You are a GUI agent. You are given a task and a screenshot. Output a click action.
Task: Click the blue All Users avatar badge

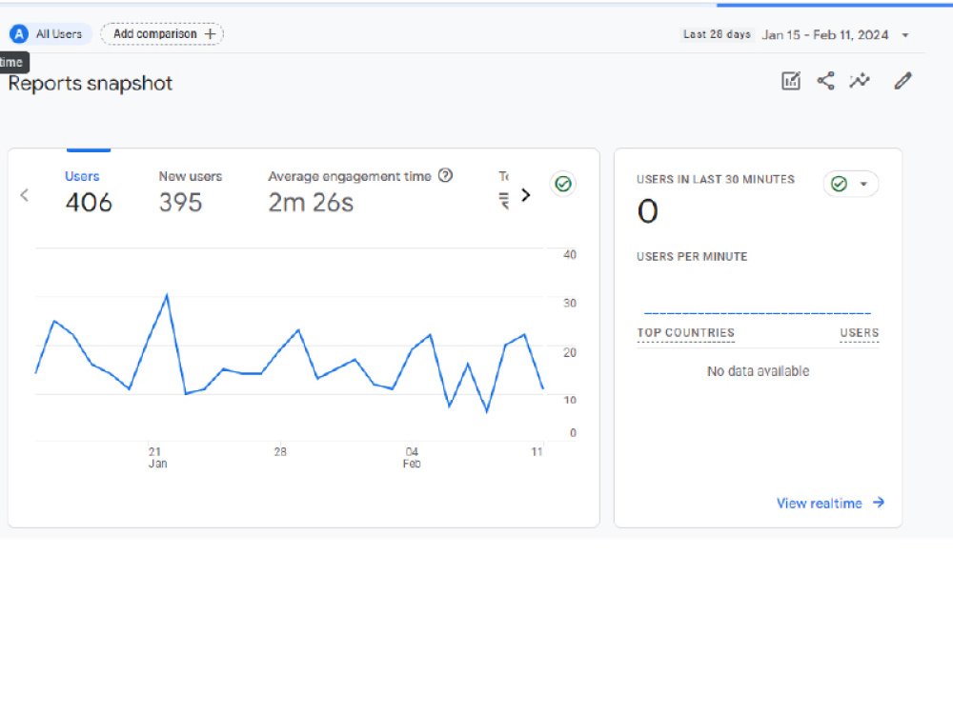pos(19,34)
